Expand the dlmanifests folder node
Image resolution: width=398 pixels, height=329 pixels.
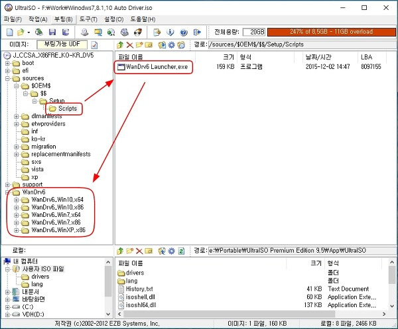pyautogui.click(x=16, y=116)
